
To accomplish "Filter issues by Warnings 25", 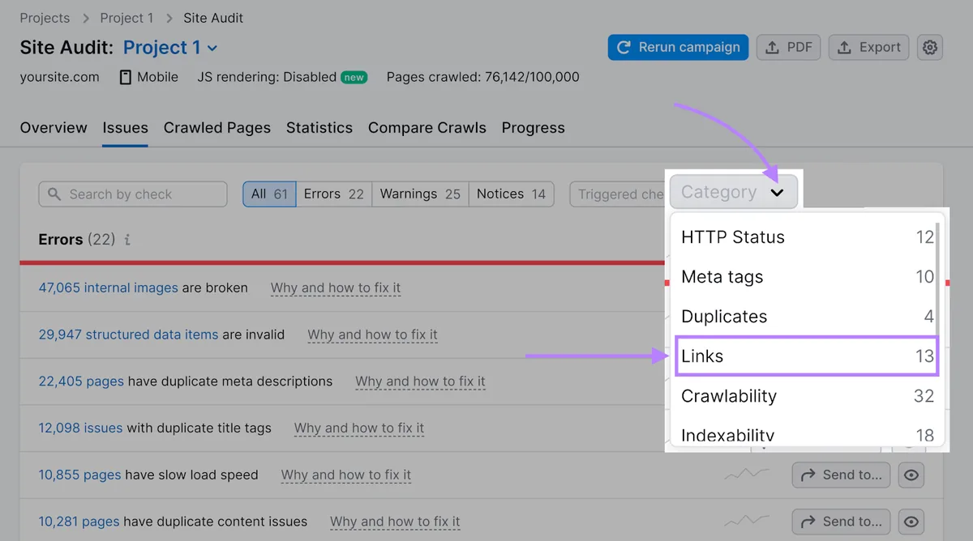I will coord(420,194).
